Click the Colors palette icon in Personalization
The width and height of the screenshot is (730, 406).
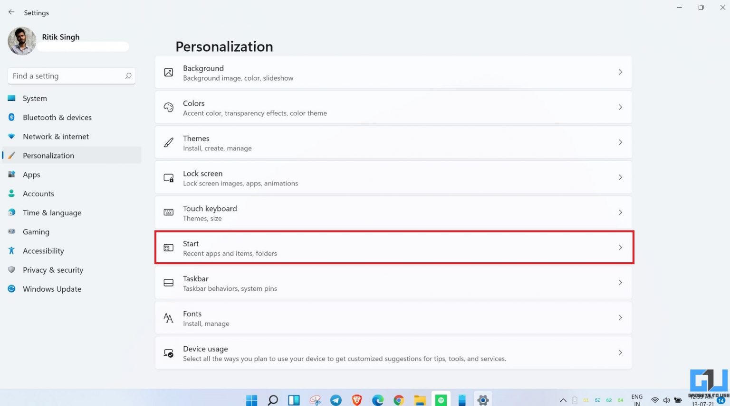(168, 107)
